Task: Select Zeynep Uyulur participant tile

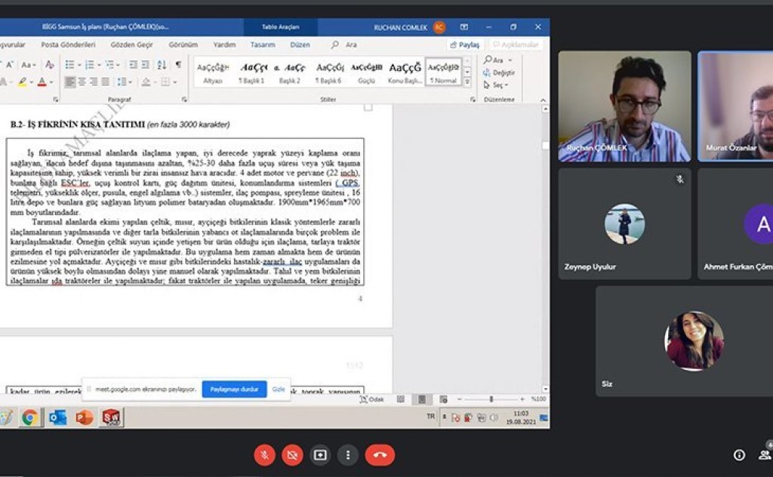Action: (624, 223)
